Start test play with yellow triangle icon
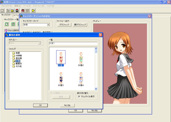The height and width of the screenshot is (122, 171). 33,11
